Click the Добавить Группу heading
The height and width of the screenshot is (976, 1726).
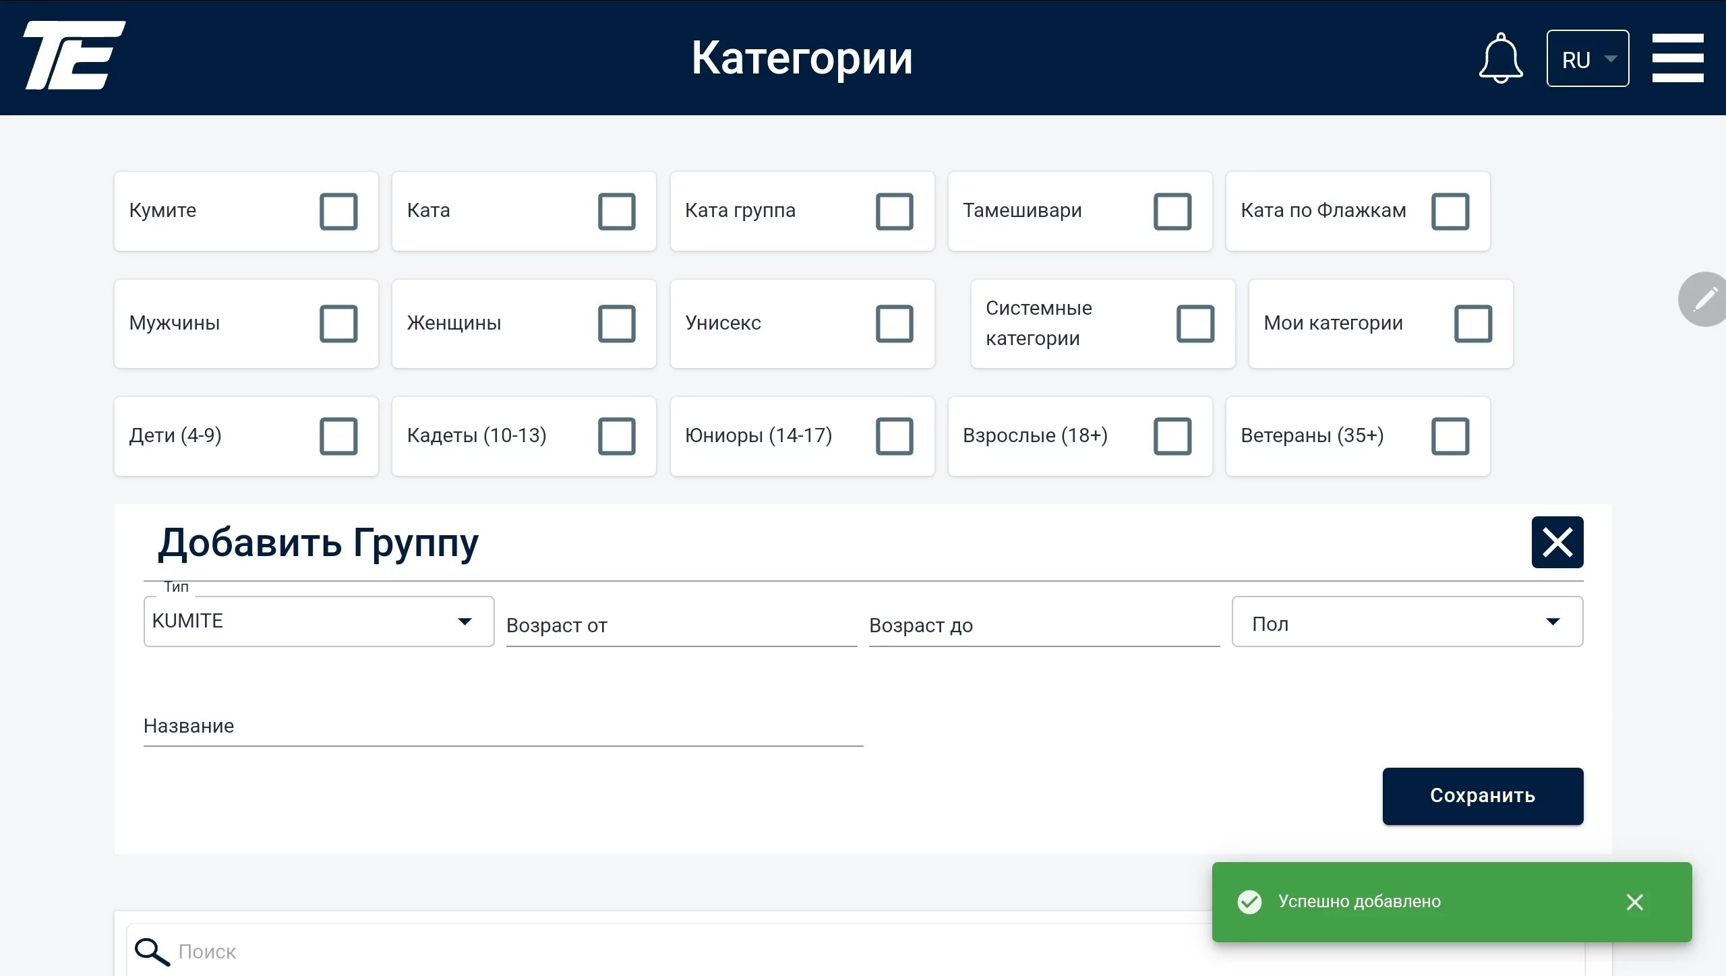click(x=318, y=543)
